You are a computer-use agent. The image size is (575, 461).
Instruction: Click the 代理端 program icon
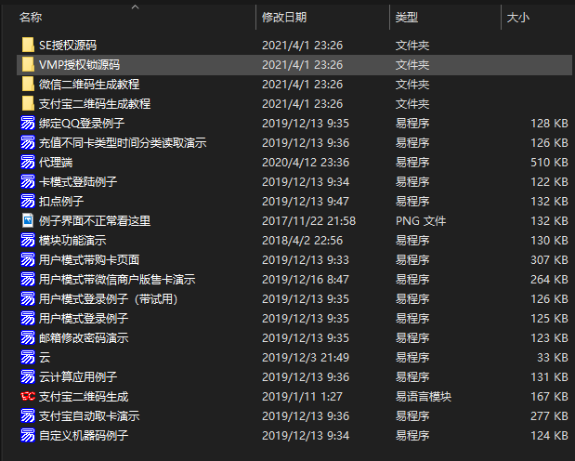(x=28, y=162)
